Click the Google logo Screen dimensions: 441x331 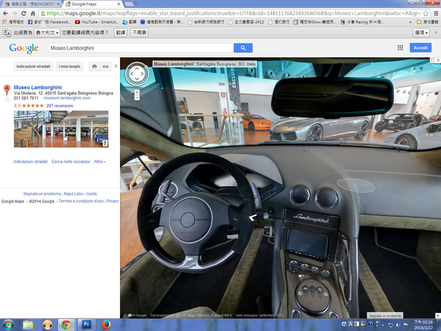tap(23, 48)
